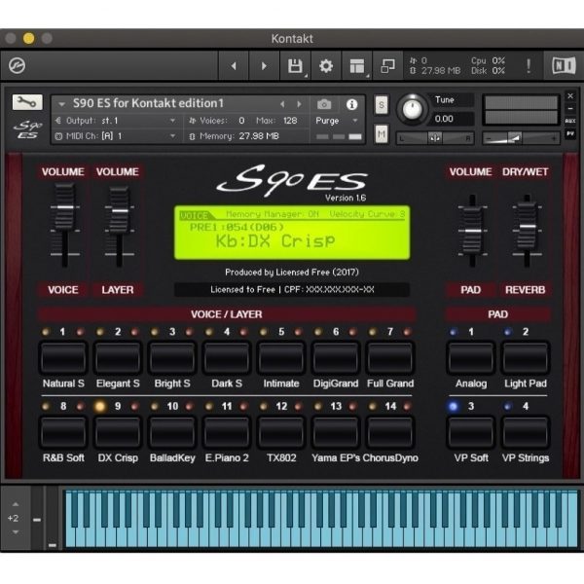Open workspace layout panel icon
This screenshot has width=584, height=584.
coord(357,66)
